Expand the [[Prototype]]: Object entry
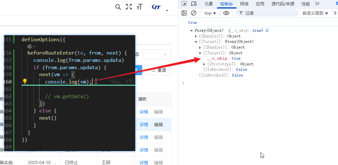 click(x=204, y=64)
